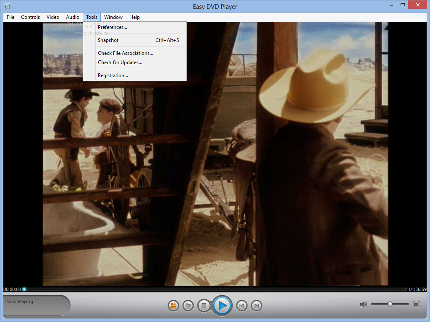
Task: Choose Check File Associations...
Action: [x=135, y=53]
